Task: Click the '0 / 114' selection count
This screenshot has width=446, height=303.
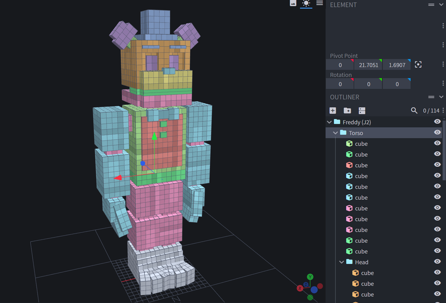Action: (x=431, y=110)
